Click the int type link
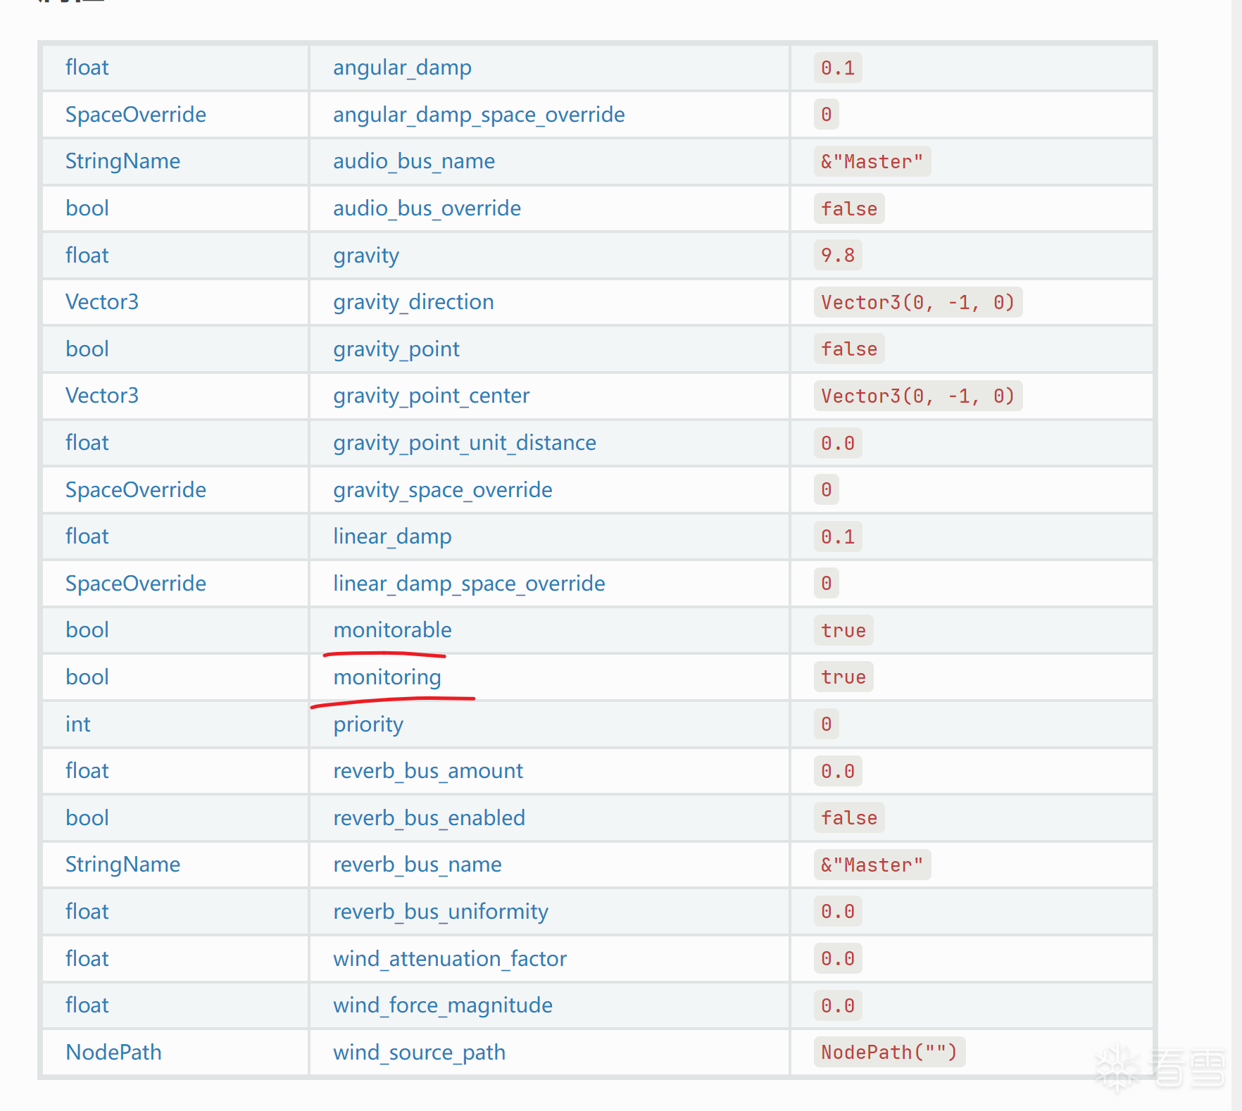The image size is (1242, 1111). (x=78, y=724)
